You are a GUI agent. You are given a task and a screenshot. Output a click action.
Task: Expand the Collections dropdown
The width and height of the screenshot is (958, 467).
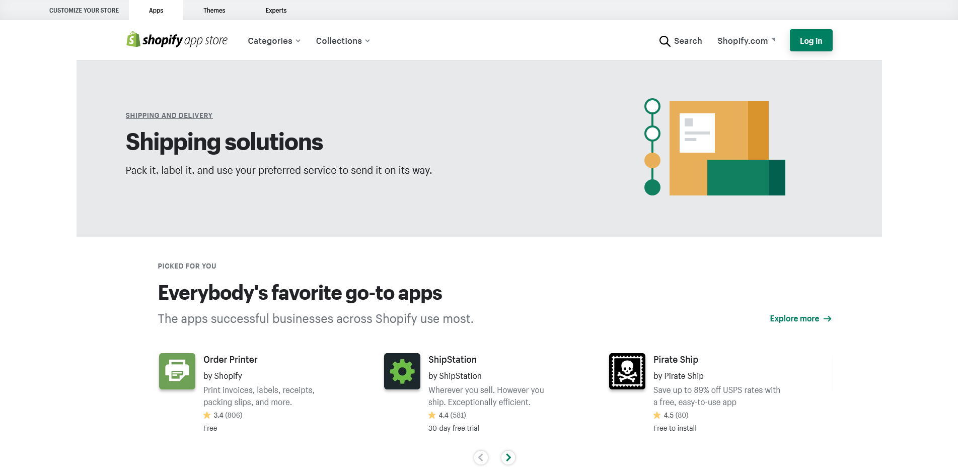343,41
